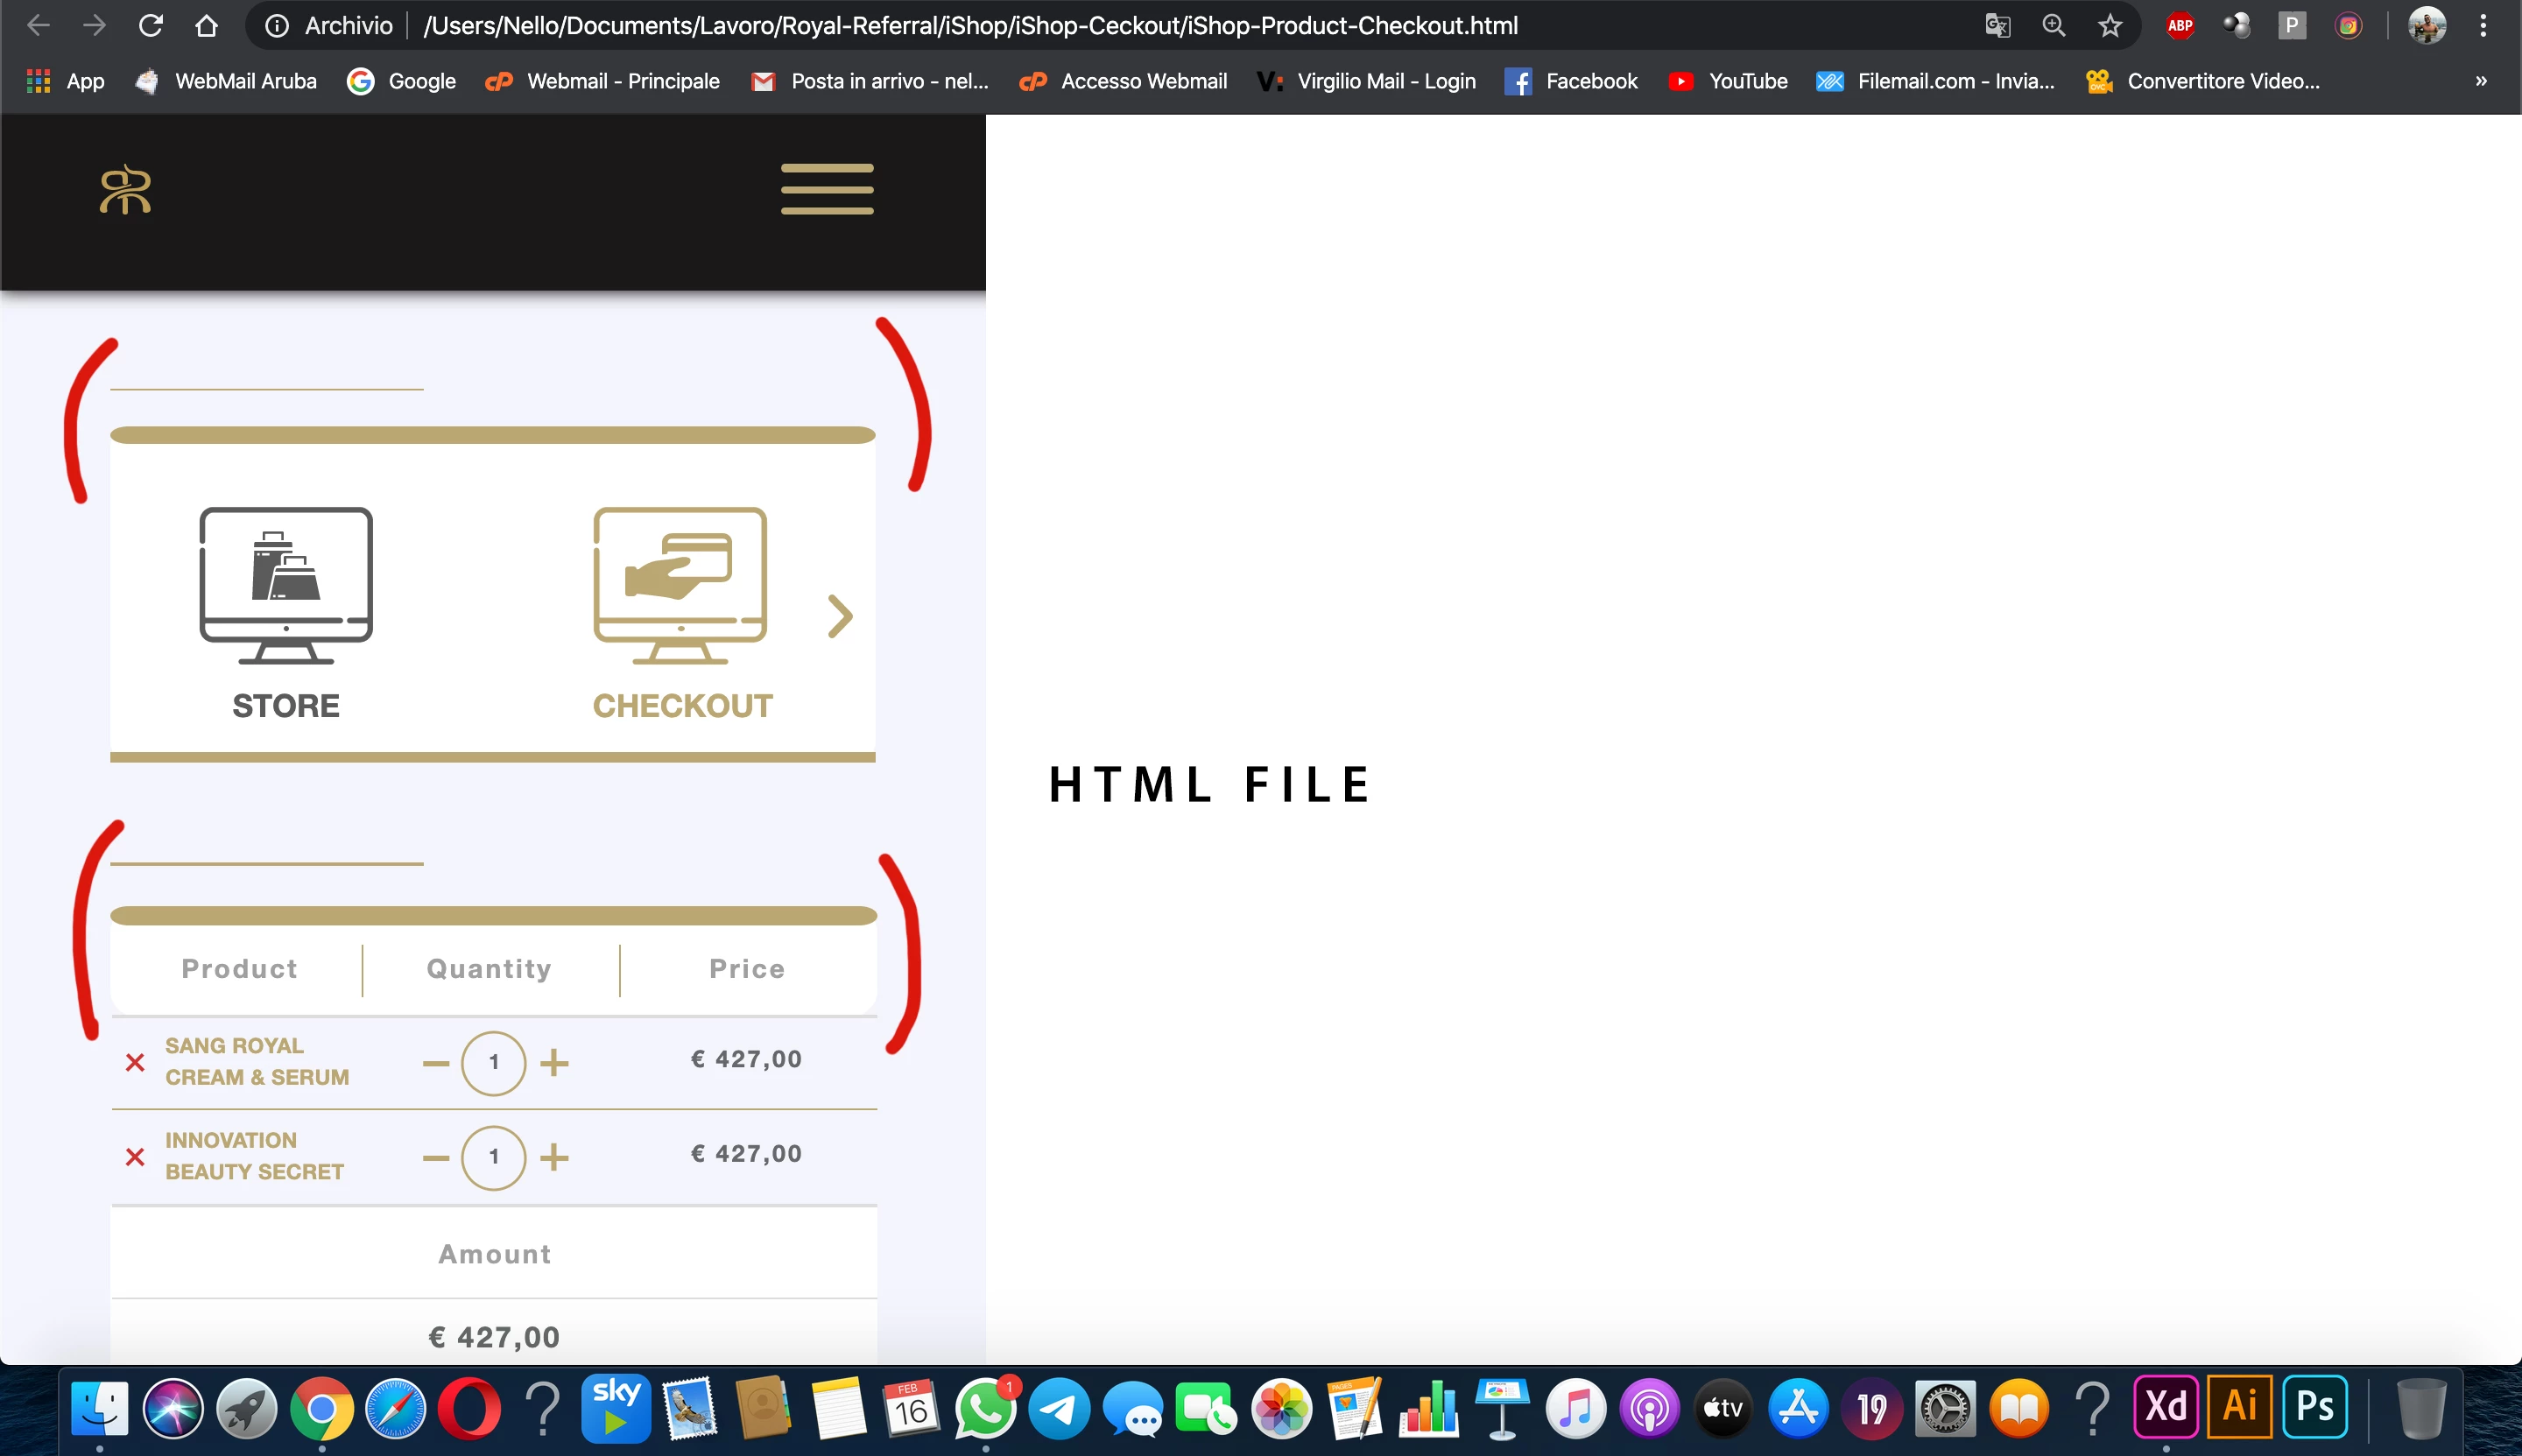2522x1456 pixels.
Task: Remove Innovation Beauty Secret item
Action: 135,1157
